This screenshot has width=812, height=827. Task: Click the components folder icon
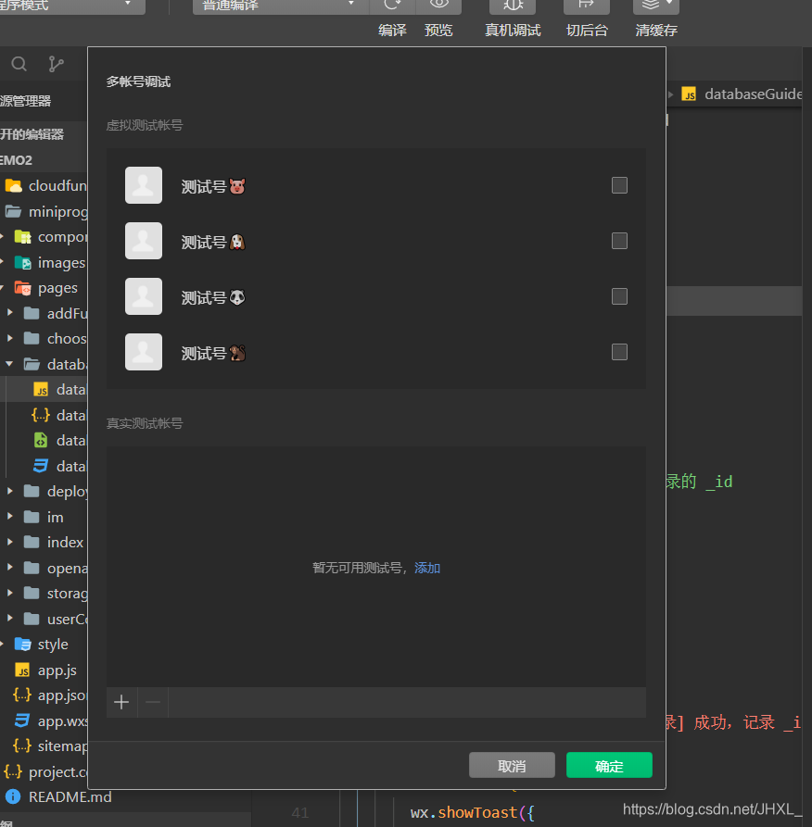(22, 237)
